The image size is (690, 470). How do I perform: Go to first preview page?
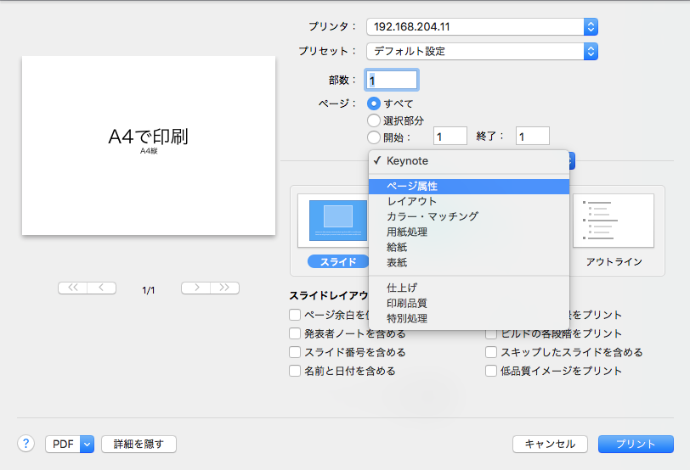tap(72, 288)
